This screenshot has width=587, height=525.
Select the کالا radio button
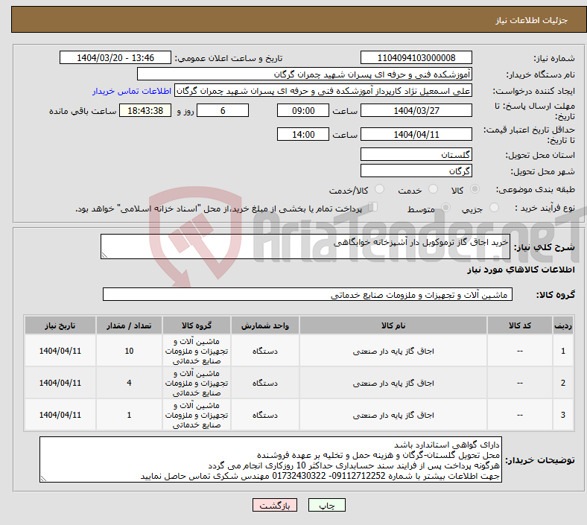pos(475,189)
